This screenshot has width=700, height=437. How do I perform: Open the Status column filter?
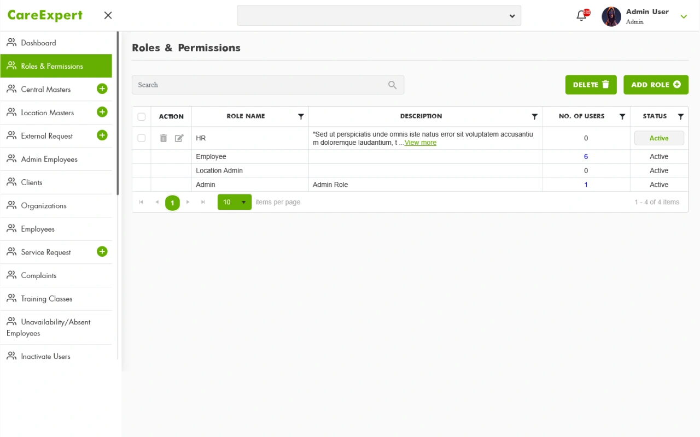pos(680,116)
